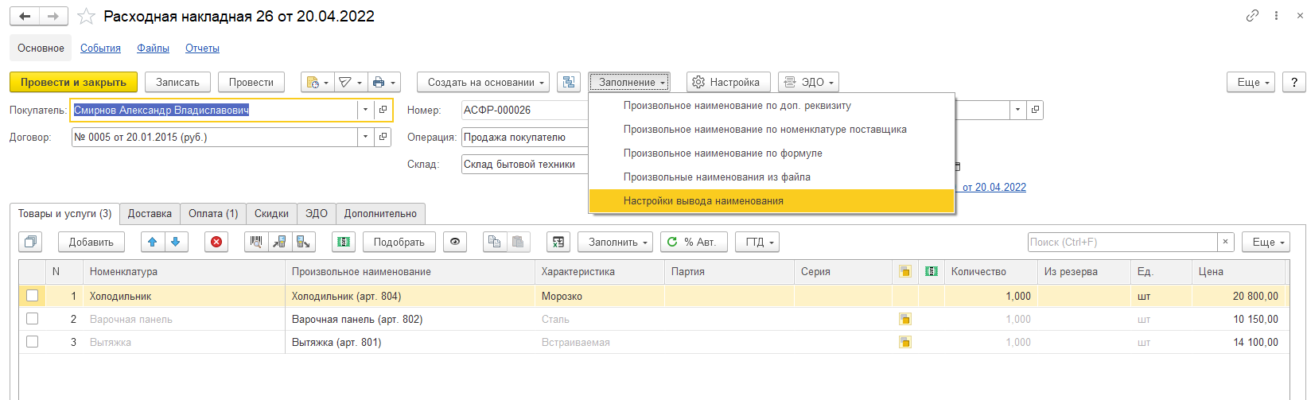The height and width of the screenshot is (400, 1307).
Task: Copy link to document via the chain icon
Action: pyautogui.click(x=1252, y=16)
